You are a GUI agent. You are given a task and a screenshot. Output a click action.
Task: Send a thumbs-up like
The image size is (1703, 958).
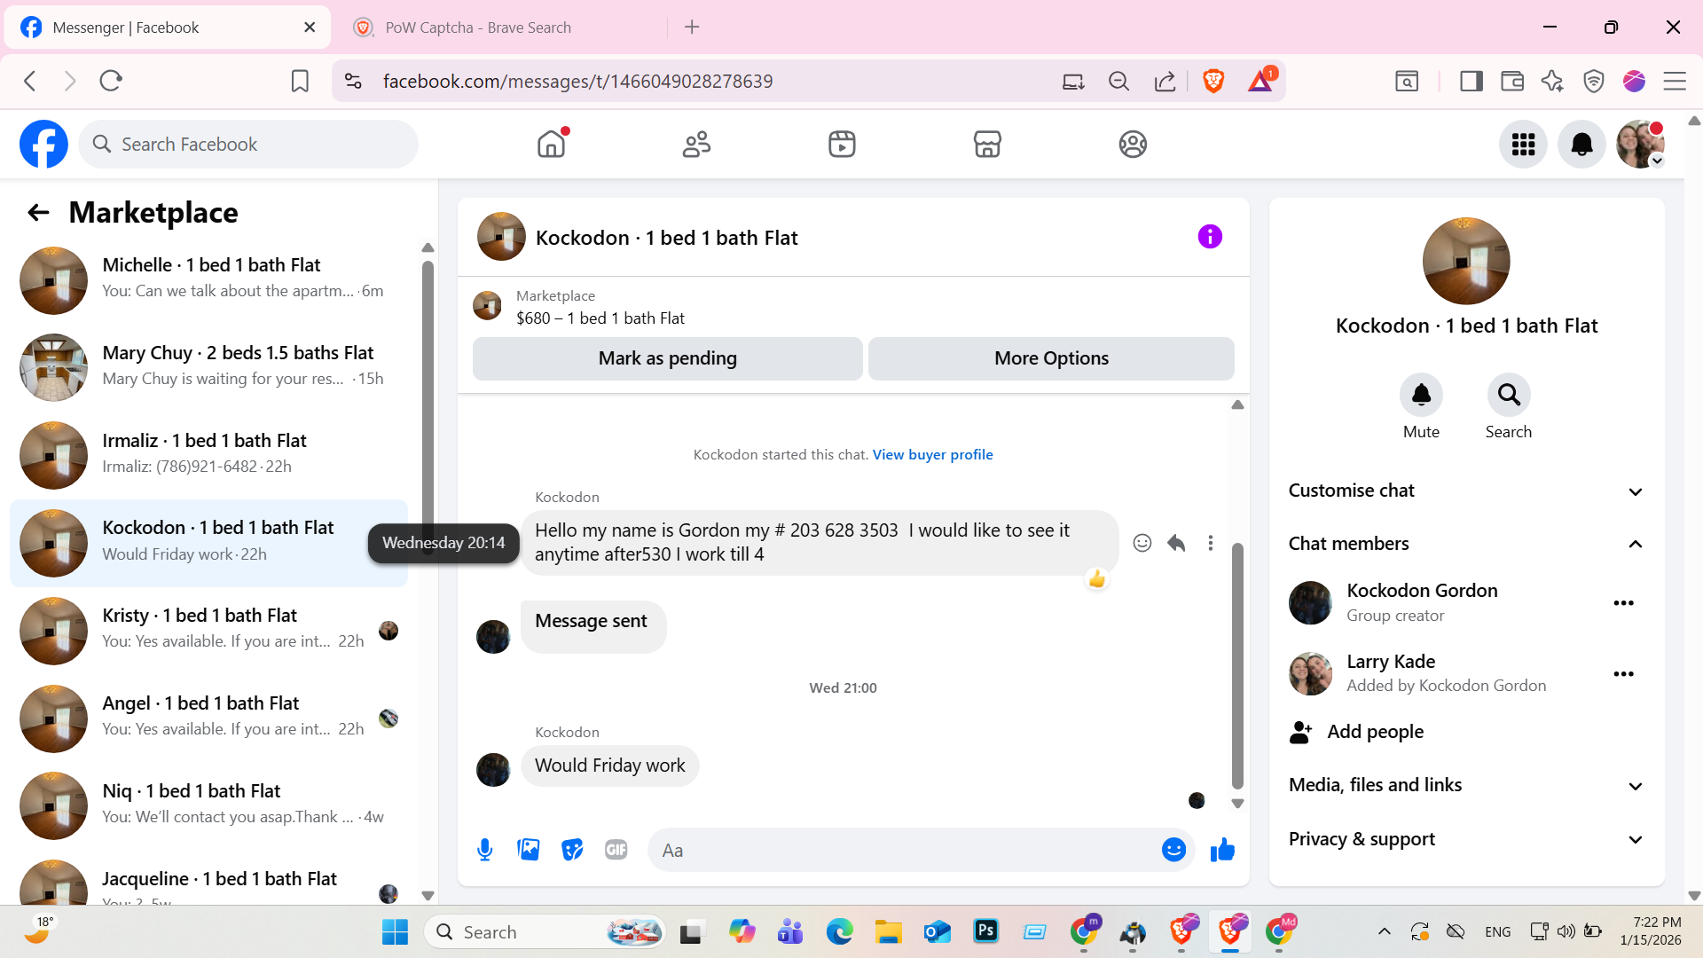click(1222, 850)
